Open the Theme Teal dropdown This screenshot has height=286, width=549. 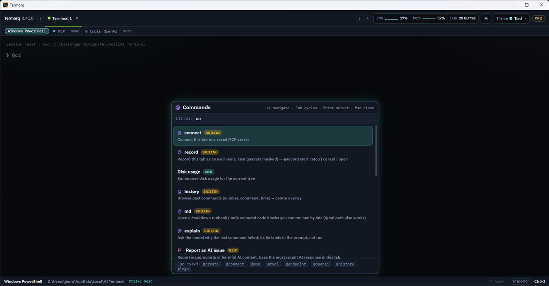click(x=511, y=18)
